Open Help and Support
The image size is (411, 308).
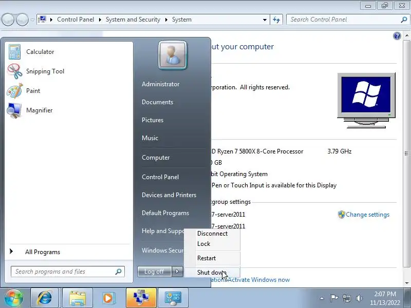(162, 231)
